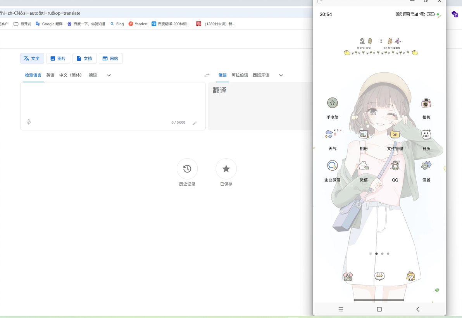This screenshot has height=318, width=462.
Task: Open the Google 翻译 bookmark
Action: (49, 24)
